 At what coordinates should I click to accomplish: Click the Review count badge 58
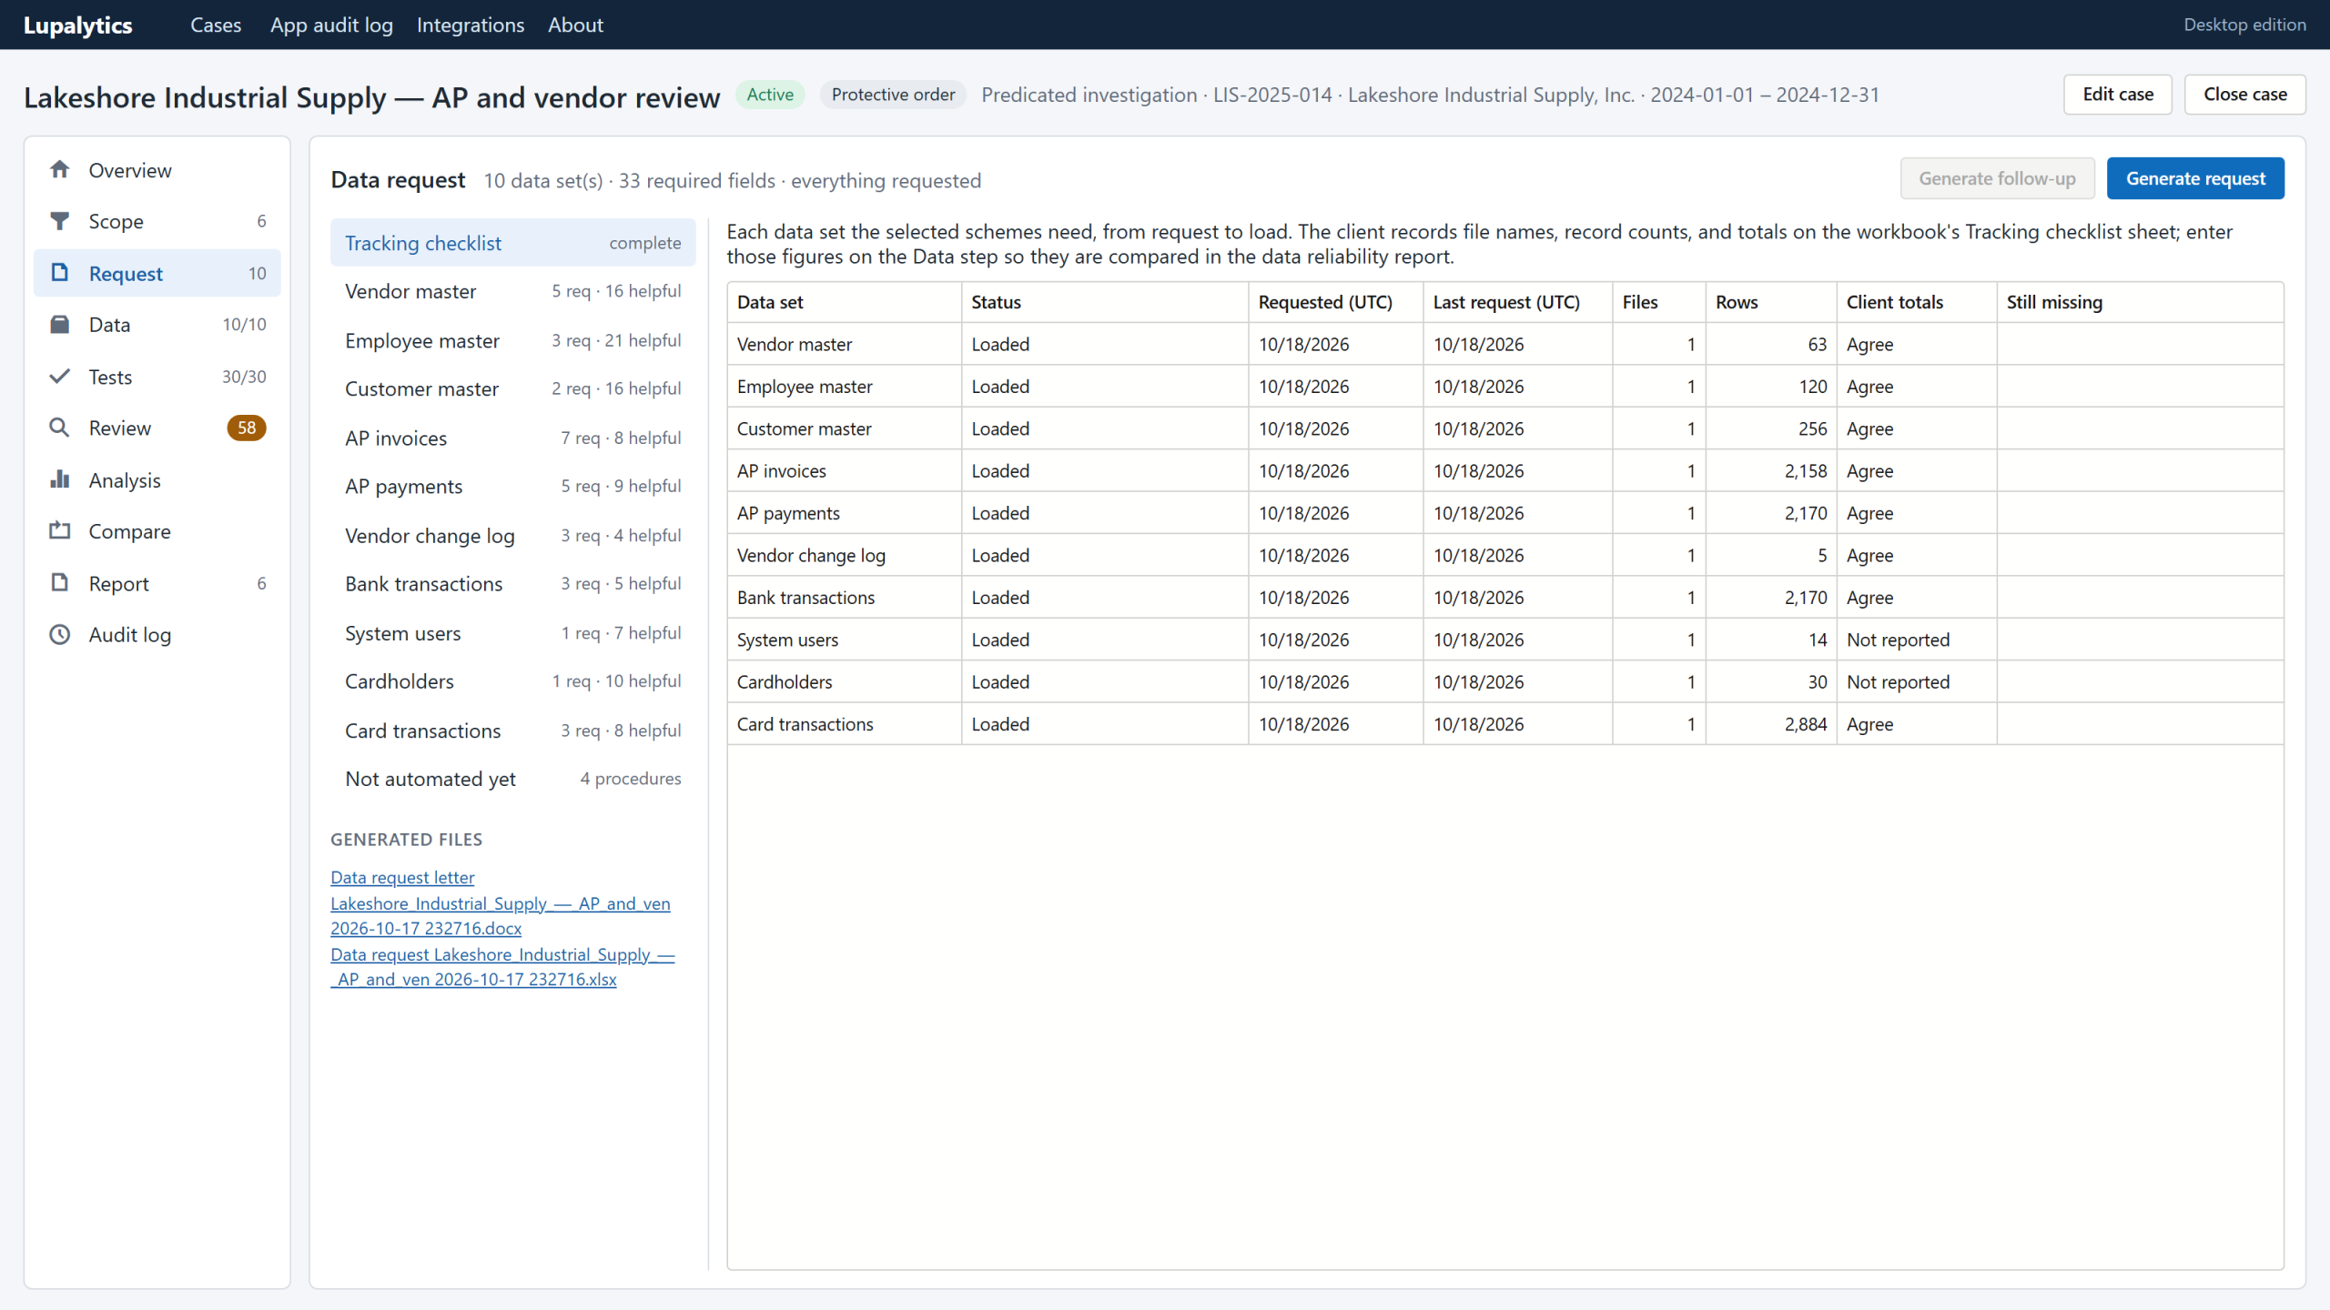pyautogui.click(x=247, y=428)
